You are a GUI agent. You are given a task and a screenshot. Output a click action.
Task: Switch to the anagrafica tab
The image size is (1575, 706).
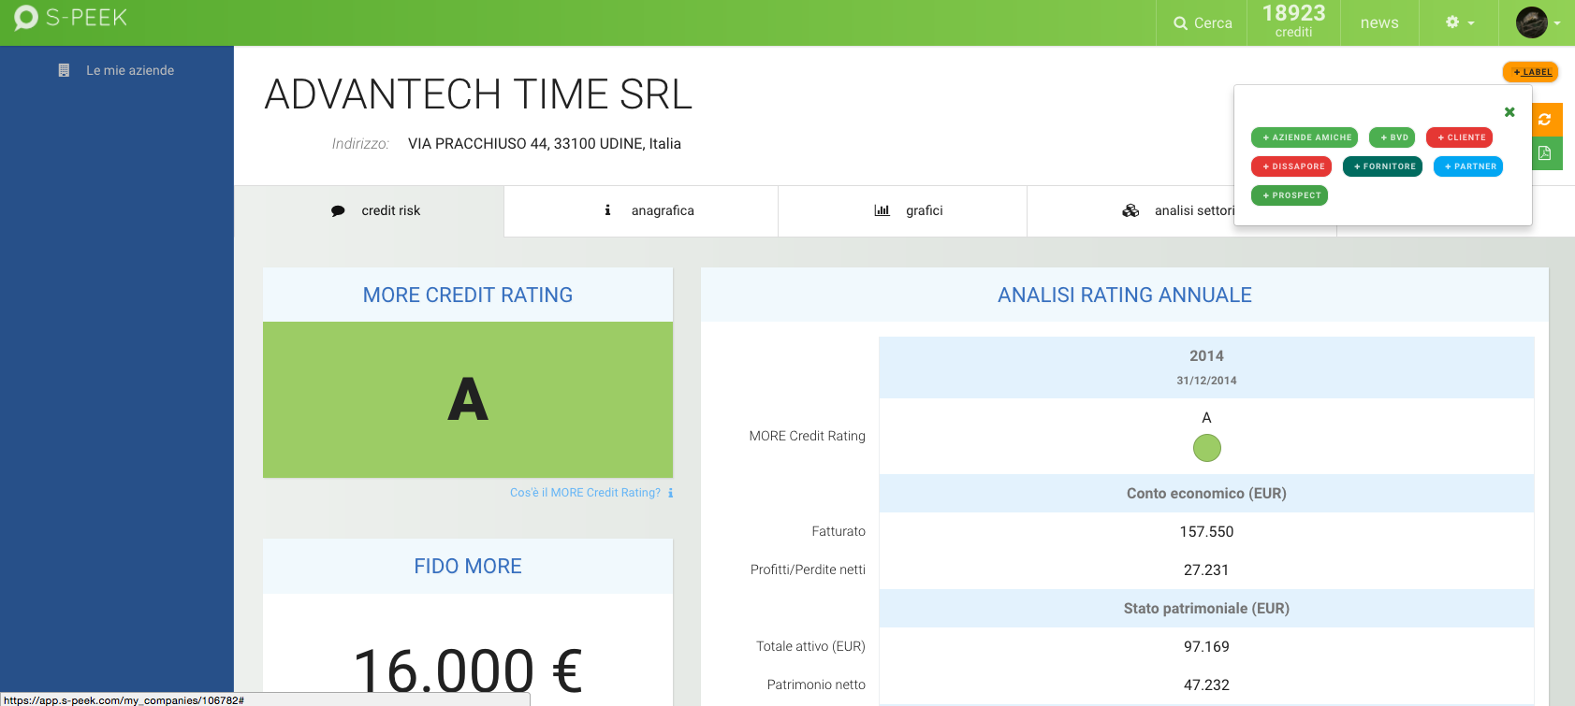coord(641,211)
